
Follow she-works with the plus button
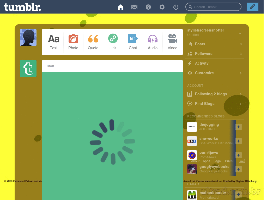(238, 141)
